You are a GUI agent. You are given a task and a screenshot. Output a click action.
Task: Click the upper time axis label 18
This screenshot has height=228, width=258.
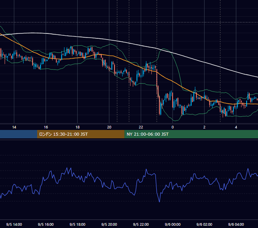[x=77, y=127]
